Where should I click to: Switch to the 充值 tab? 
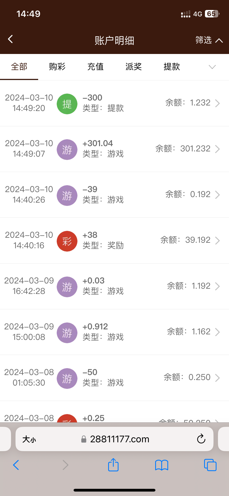point(95,67)
